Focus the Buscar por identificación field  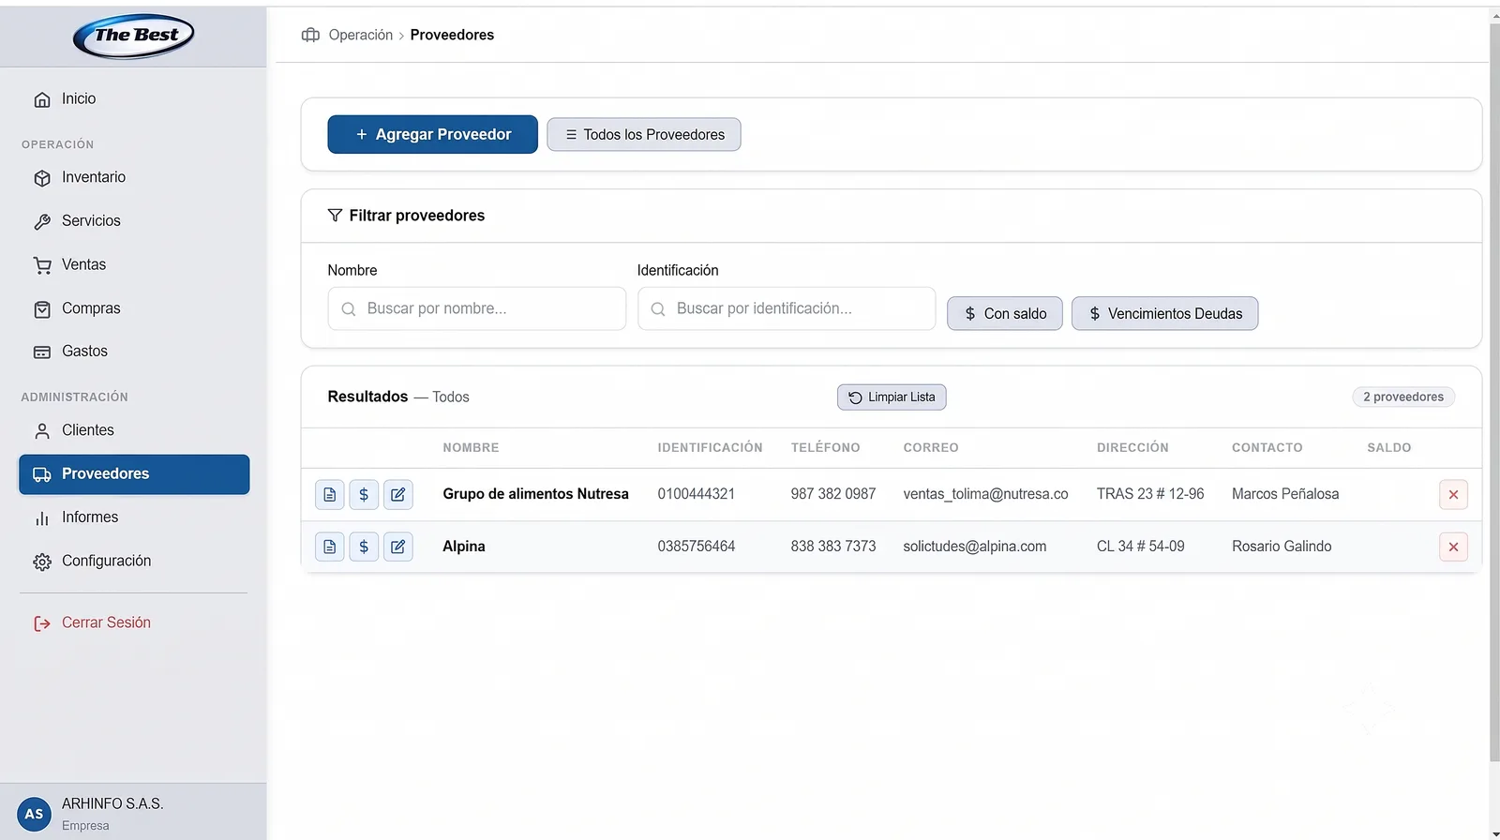click(787, 308)
